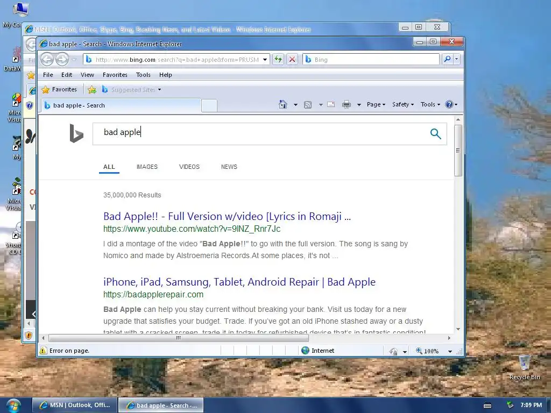
Task: Expand the zoom level dropdown arrow
Action: coord(450,351)
